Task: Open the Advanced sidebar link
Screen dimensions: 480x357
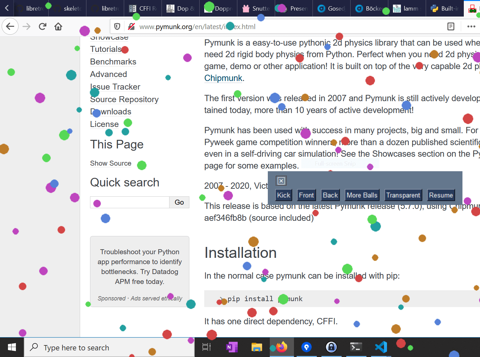Action: [109, 74]
